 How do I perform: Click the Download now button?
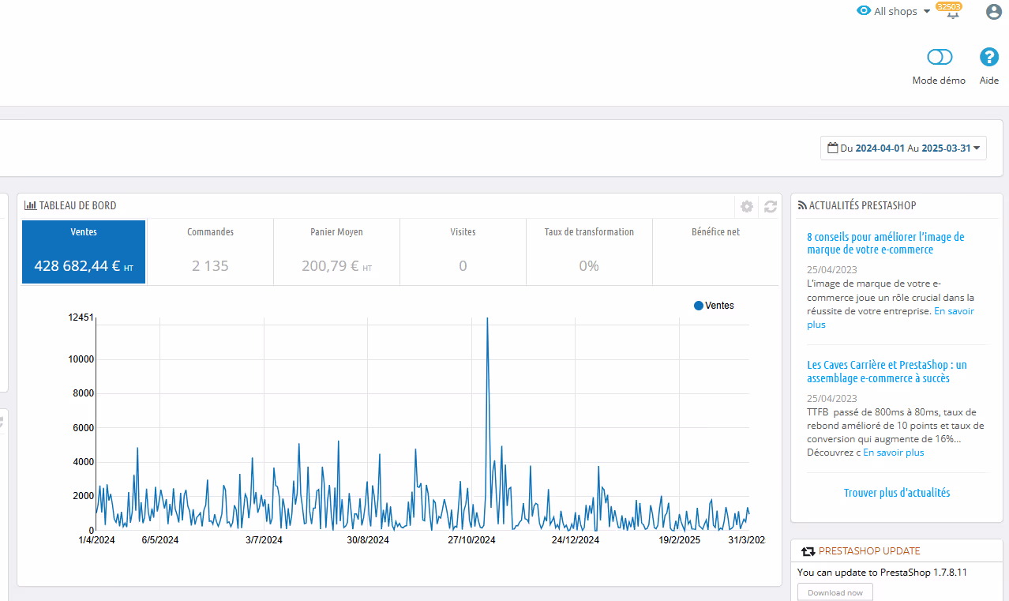pyautogui.click(x=835, y=592)
